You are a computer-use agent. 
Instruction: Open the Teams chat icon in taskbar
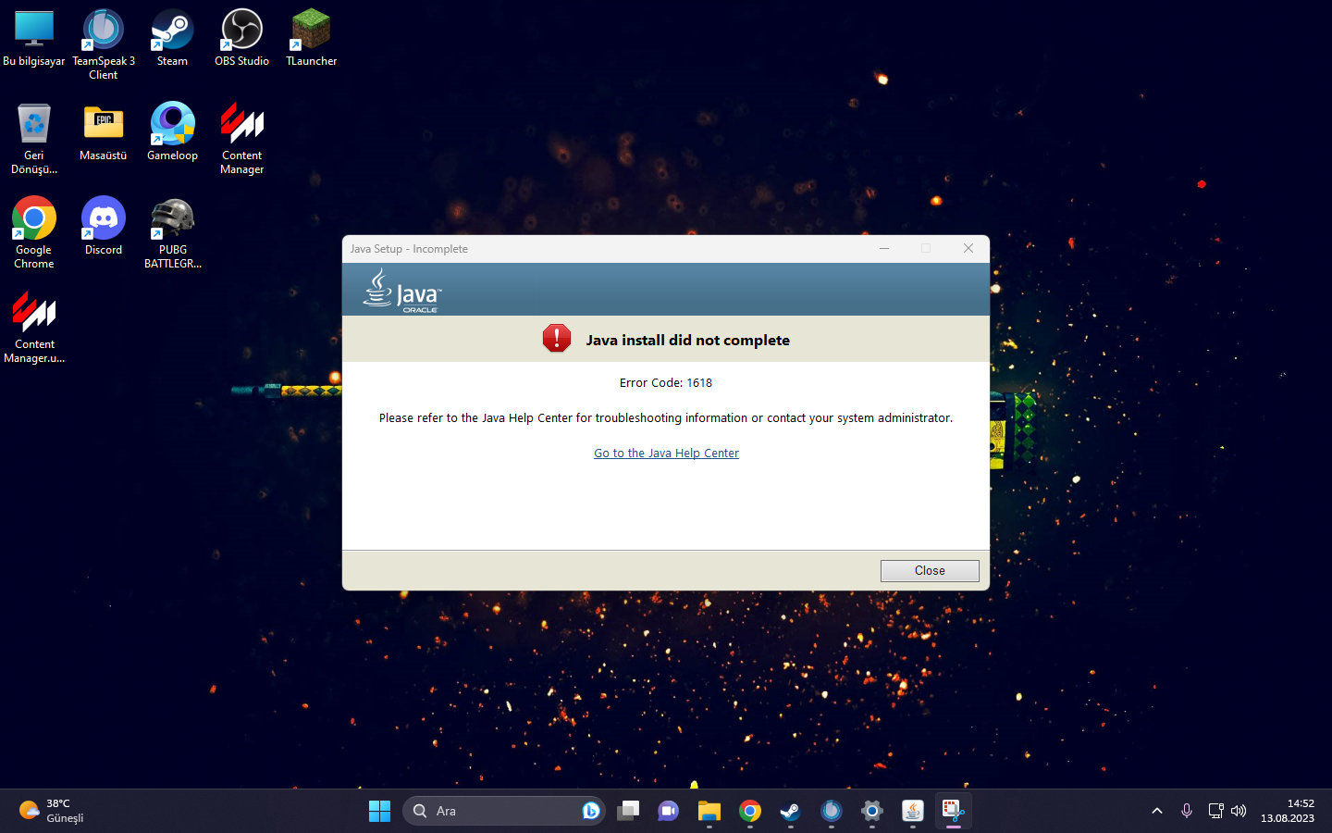668,812
